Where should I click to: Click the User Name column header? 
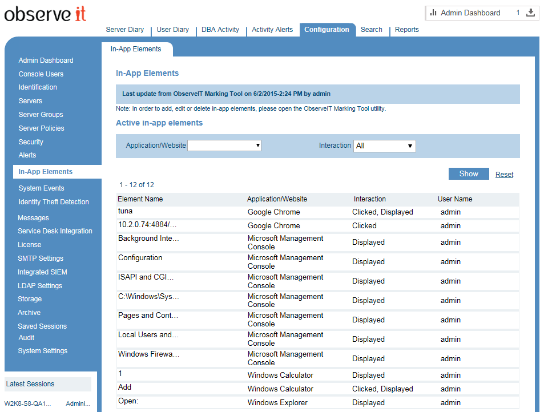[454, 199]
